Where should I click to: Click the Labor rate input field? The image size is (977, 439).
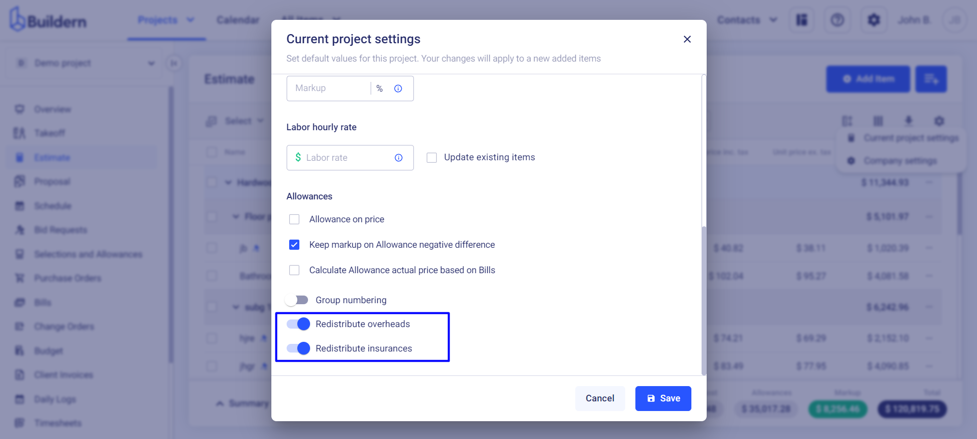(350, 158)
